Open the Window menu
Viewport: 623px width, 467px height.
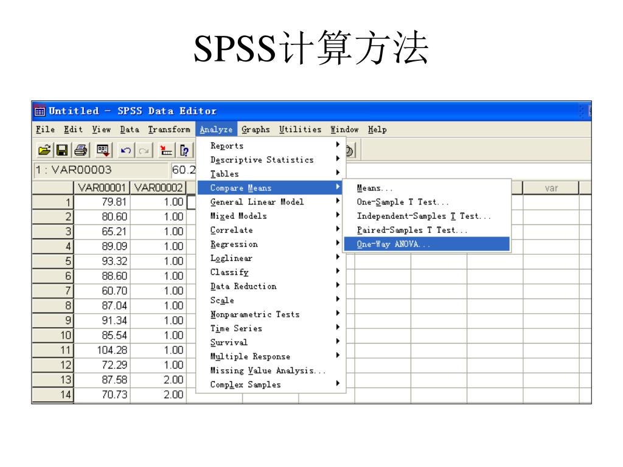point(344,130)
